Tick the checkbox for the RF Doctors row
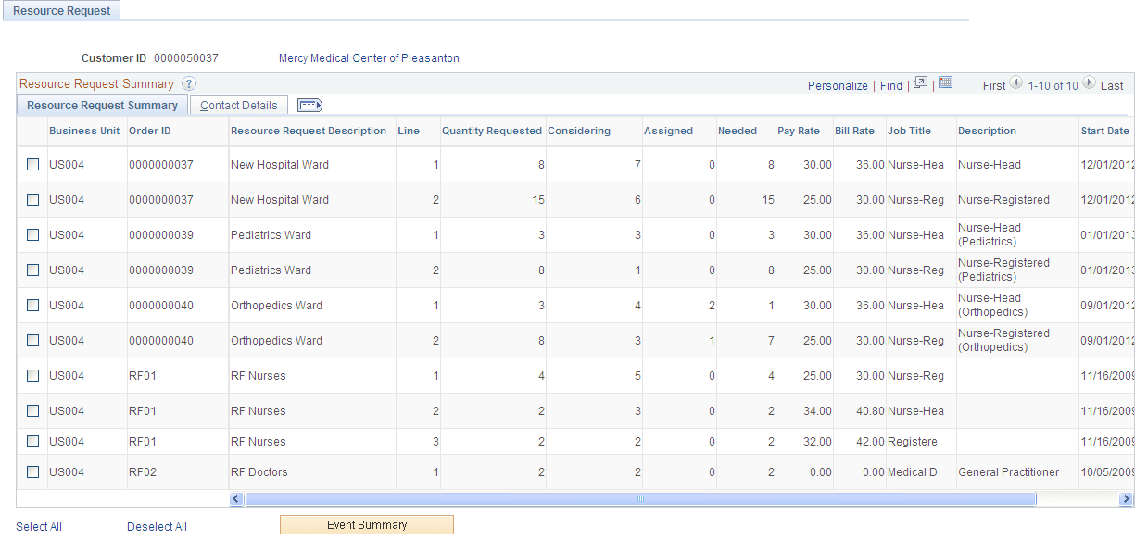 [32, 471]
